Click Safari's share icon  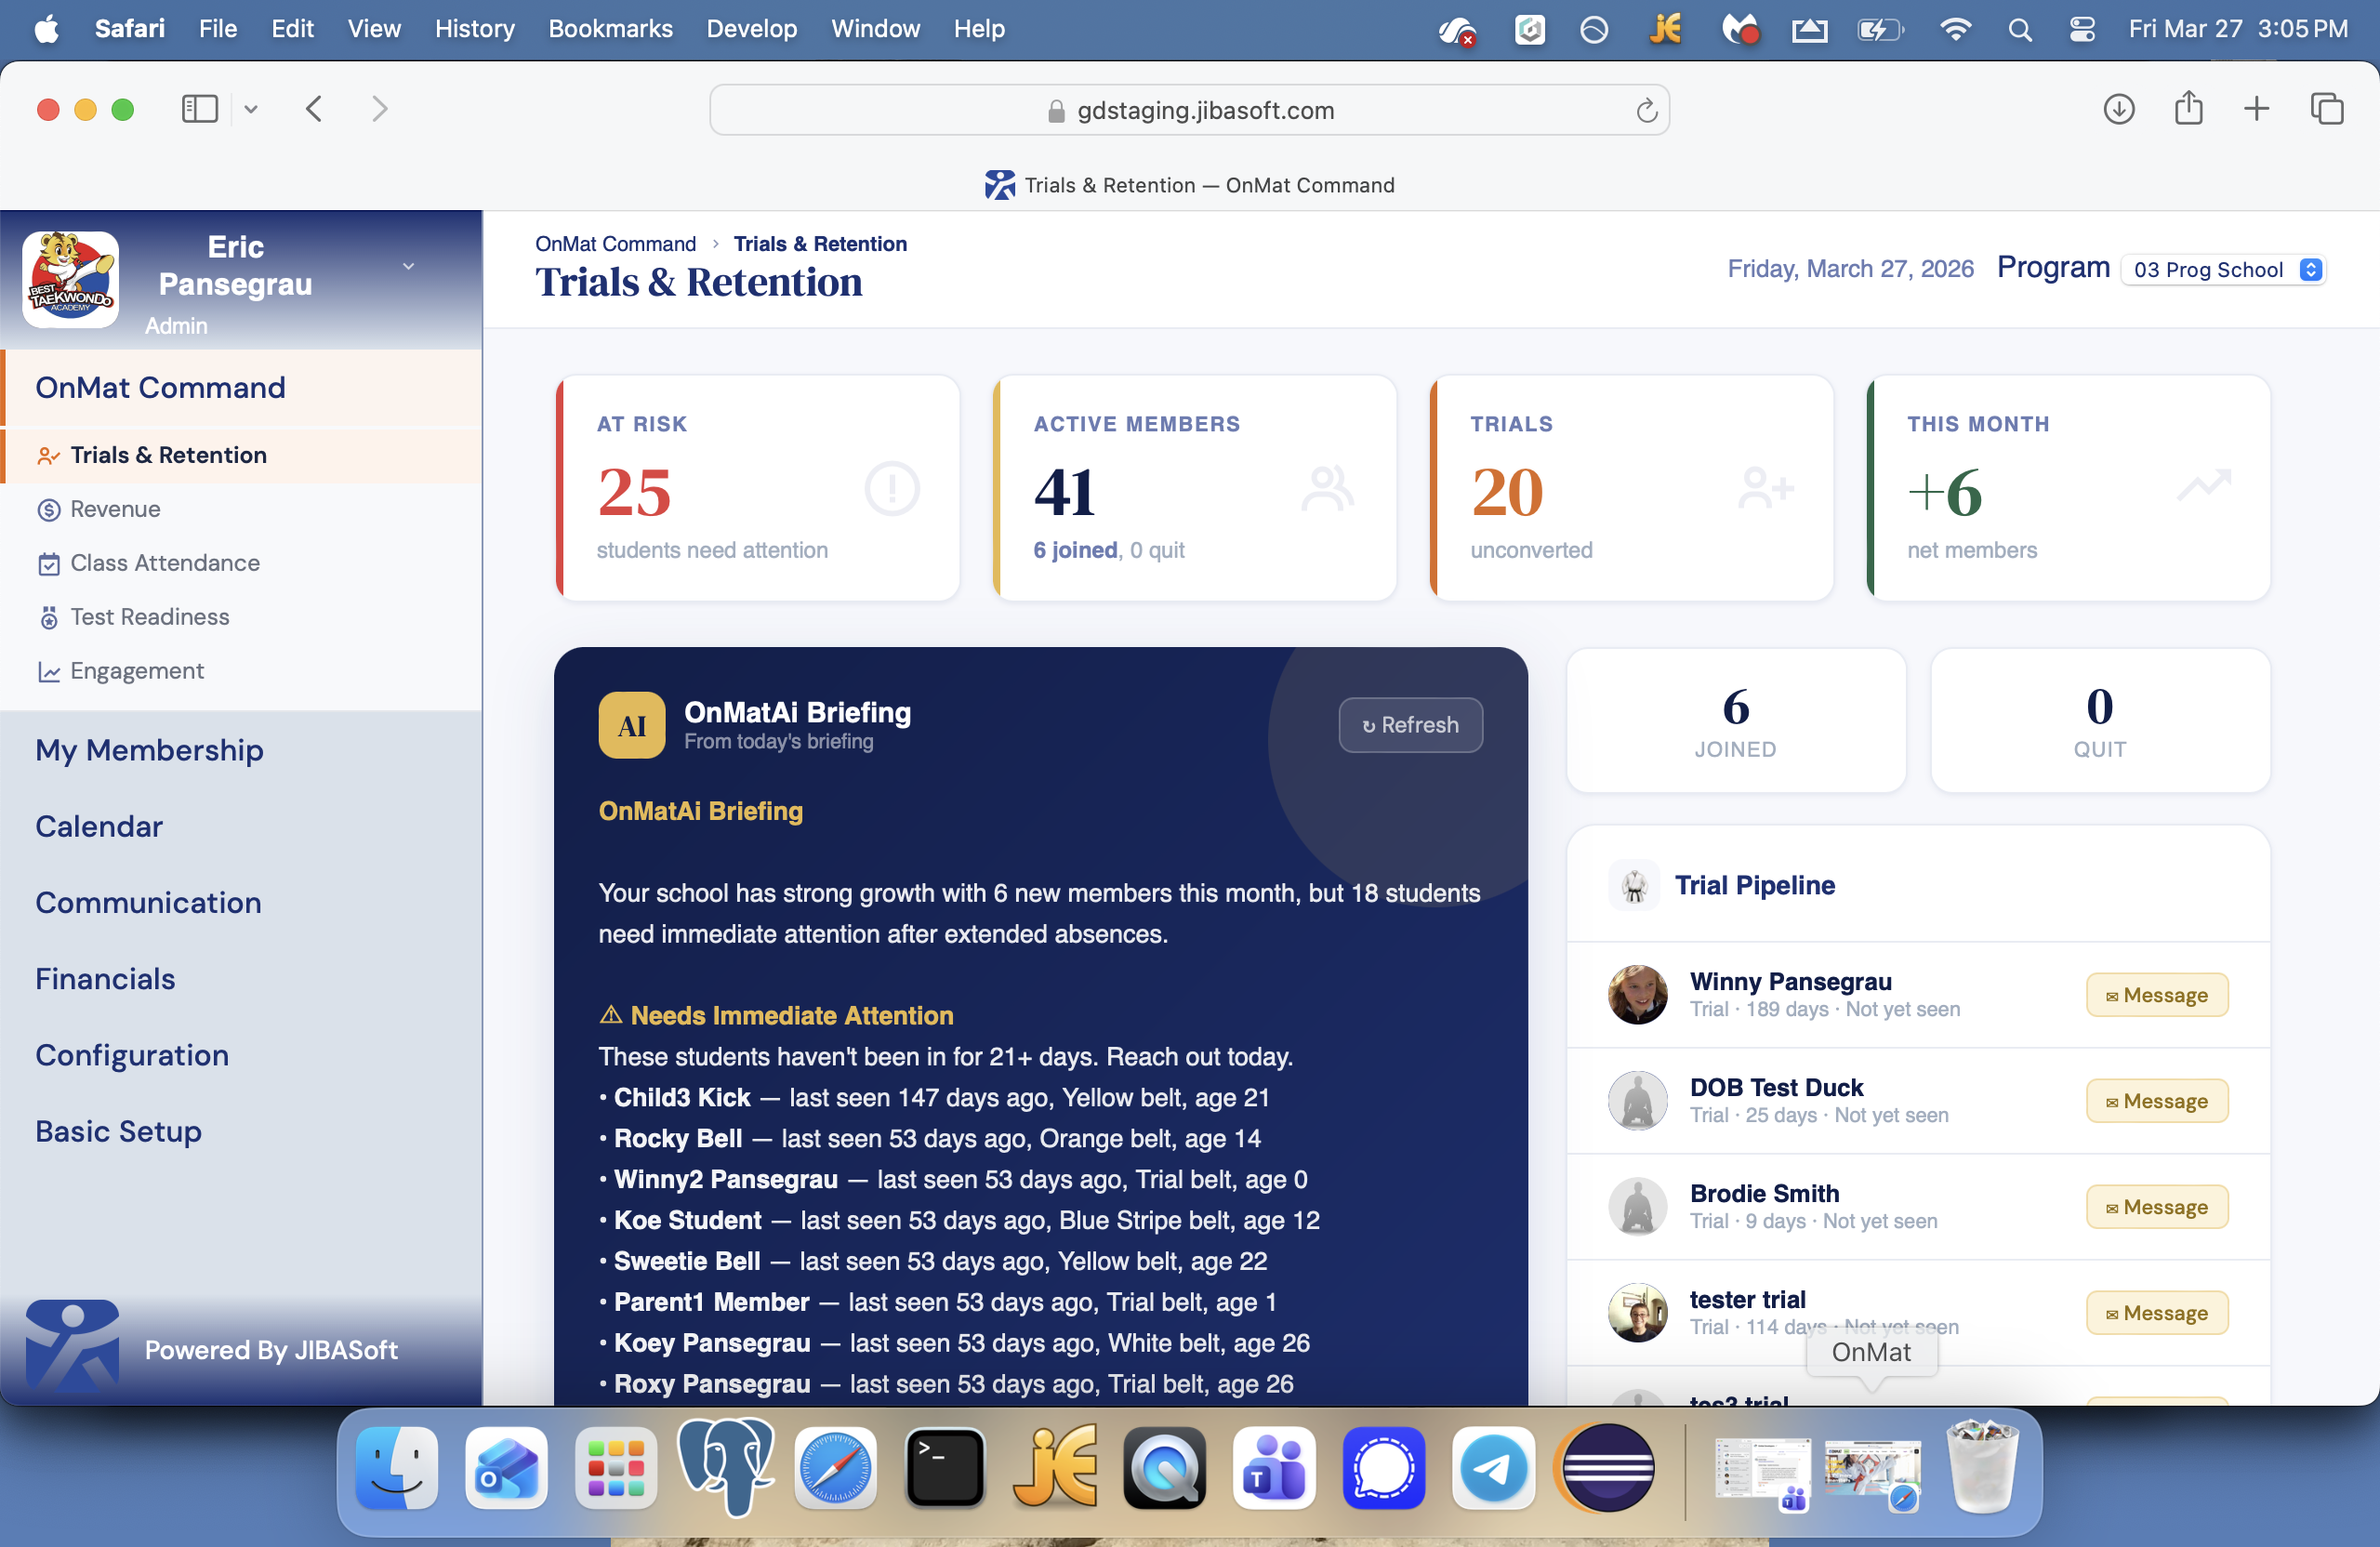click(2188, 109)
